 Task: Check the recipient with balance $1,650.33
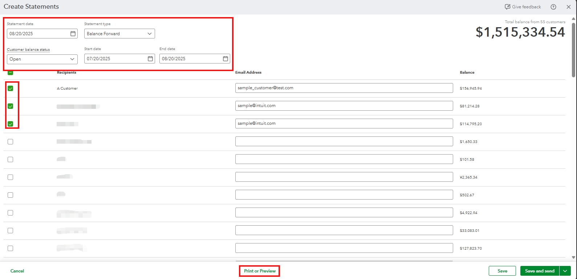(11, 142)
